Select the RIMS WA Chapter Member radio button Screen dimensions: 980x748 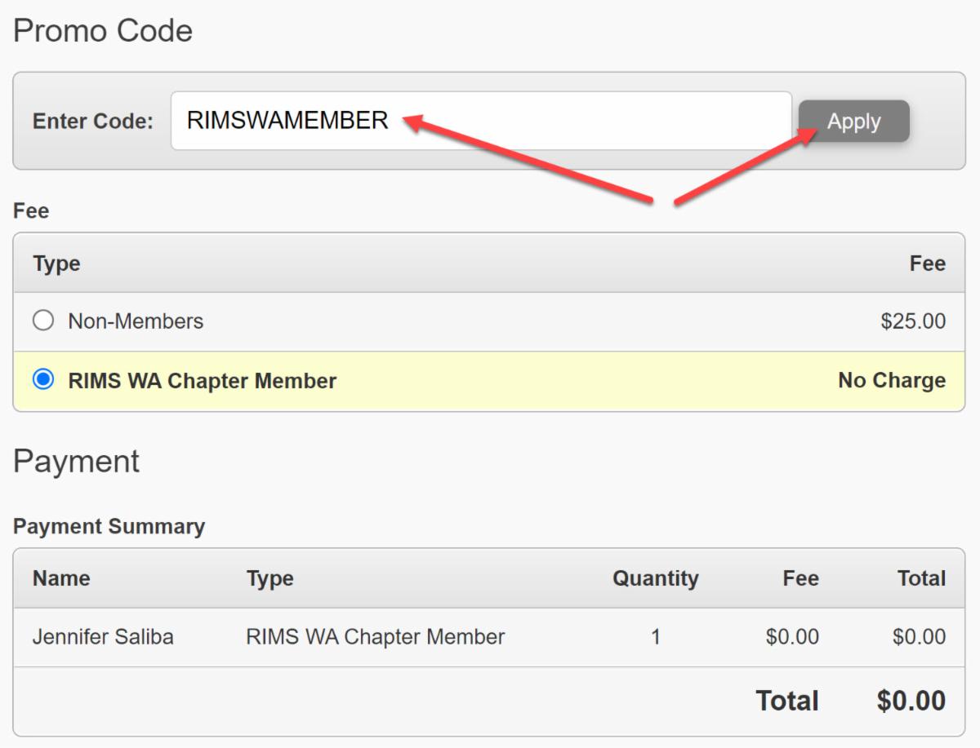coord(43,380)
